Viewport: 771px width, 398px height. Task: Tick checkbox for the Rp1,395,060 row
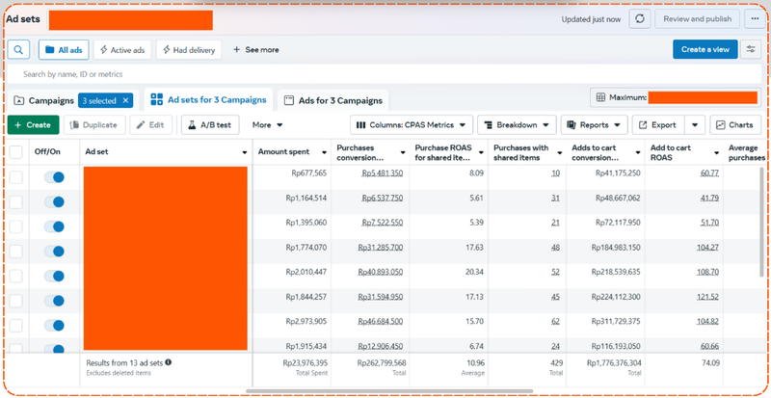16,226
